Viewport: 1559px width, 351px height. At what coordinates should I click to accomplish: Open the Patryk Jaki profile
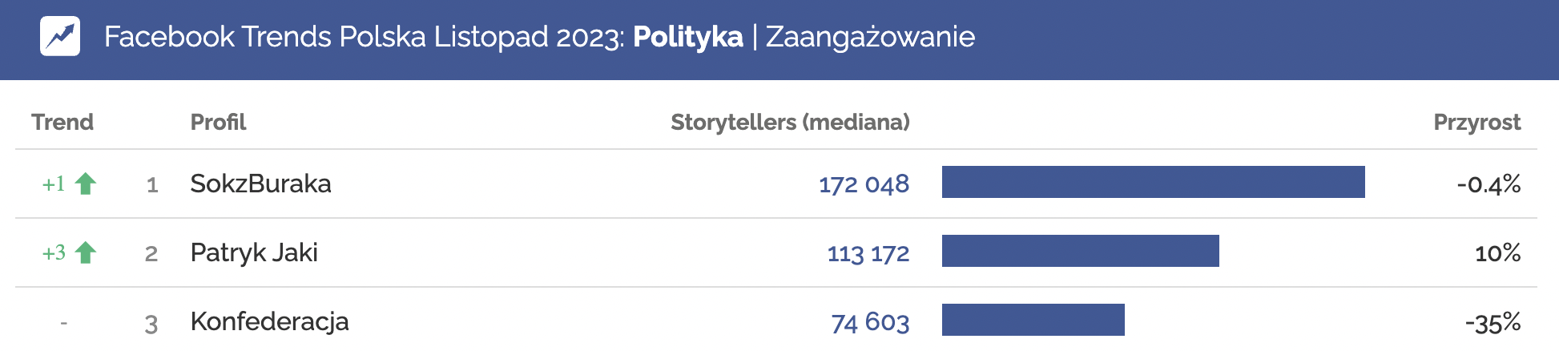[x=254, y=252]
